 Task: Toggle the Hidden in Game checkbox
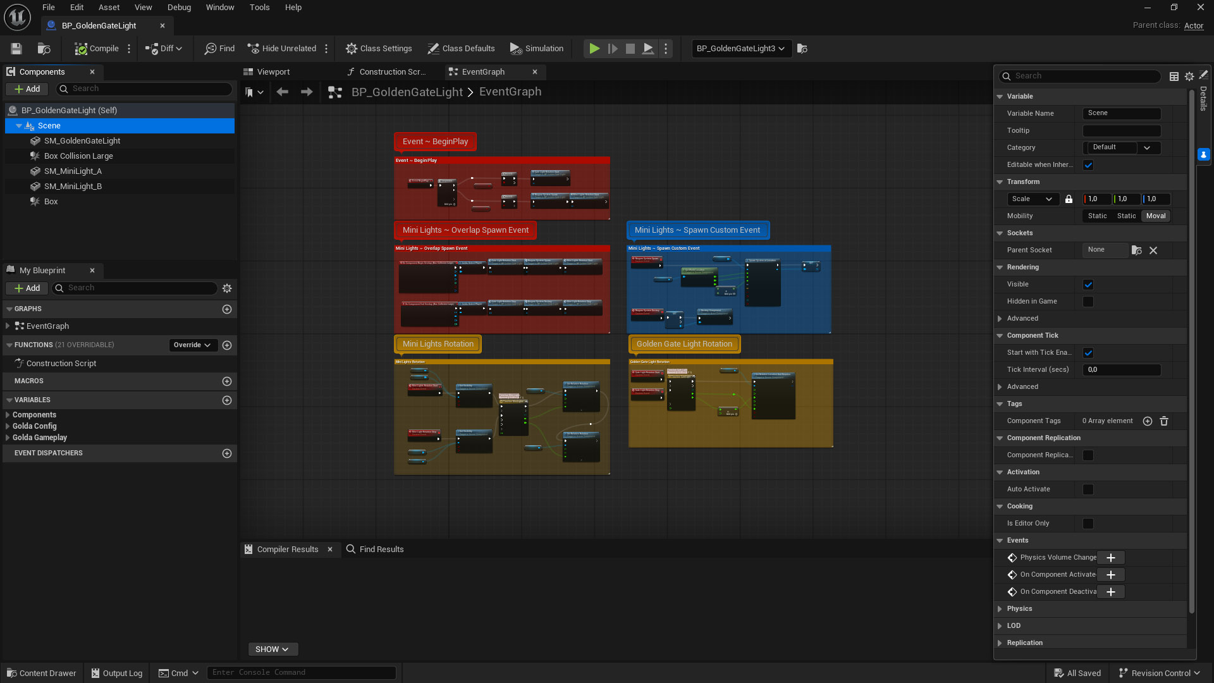pos(1088,302)
